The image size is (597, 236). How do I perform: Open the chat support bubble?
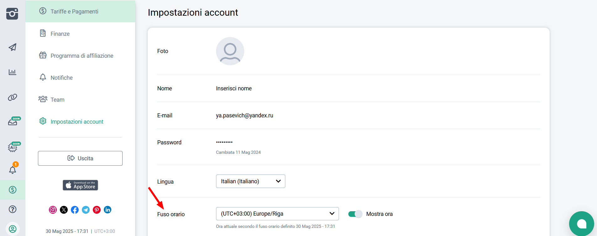581,223
